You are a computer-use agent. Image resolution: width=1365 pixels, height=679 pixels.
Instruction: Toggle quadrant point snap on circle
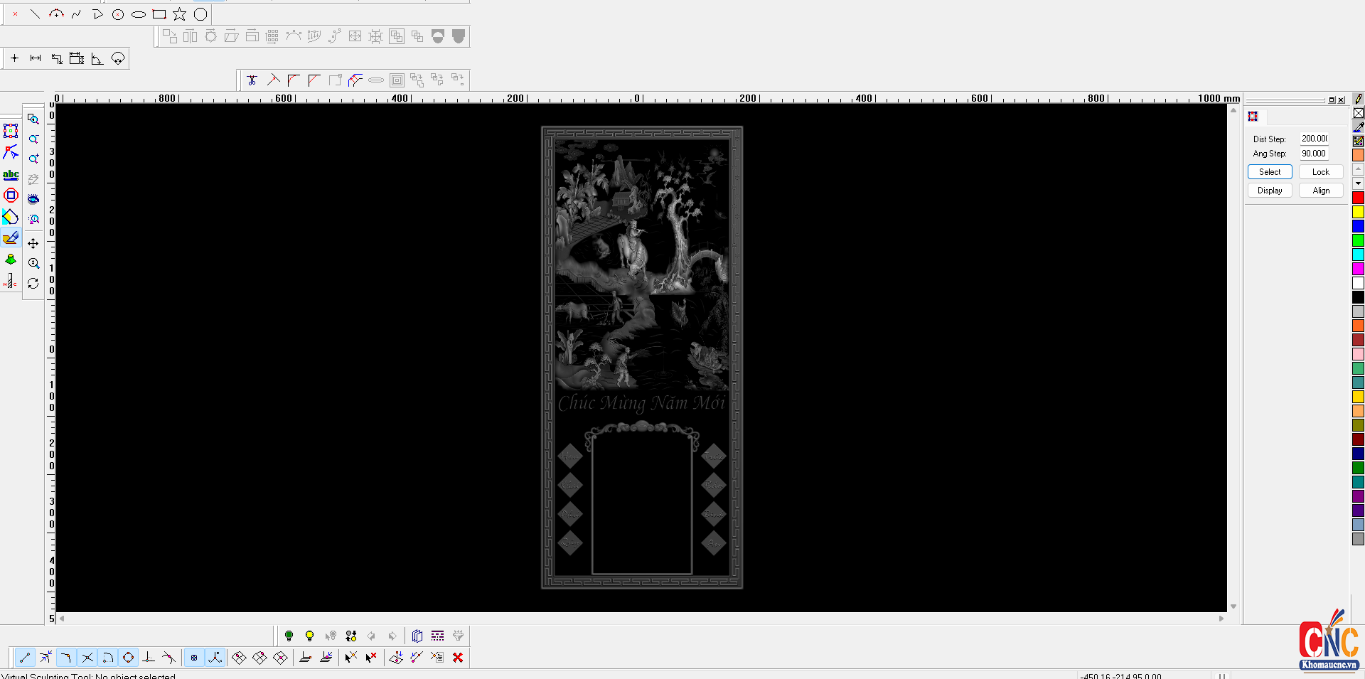[128, 658]
